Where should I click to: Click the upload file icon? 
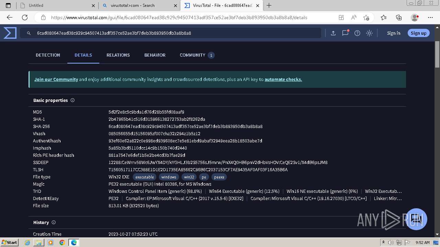[x=333, y=33]
